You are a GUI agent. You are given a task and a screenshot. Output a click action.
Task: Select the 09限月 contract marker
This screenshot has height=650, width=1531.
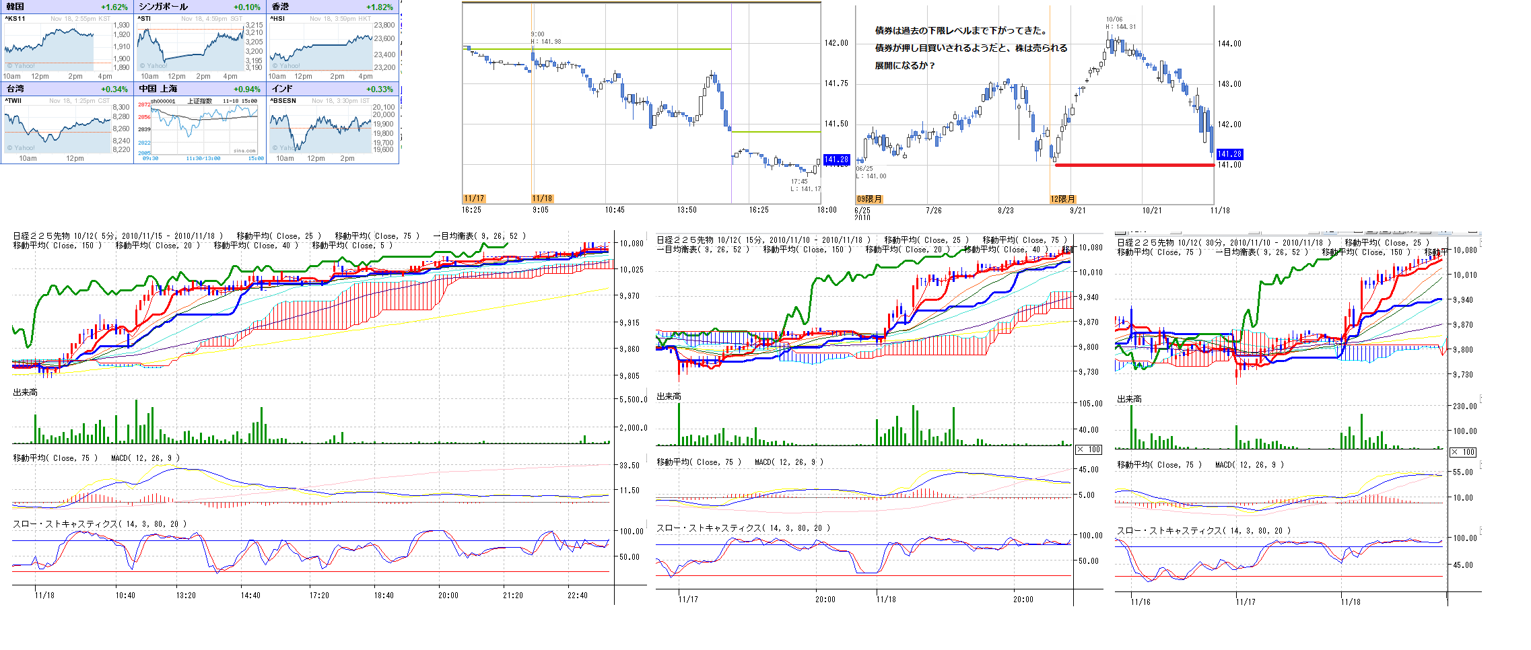pyautogui.click(x=869, y=199)
